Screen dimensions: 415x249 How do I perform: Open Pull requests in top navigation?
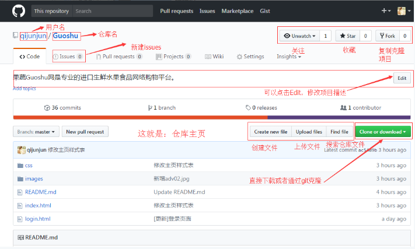(176, 11)
